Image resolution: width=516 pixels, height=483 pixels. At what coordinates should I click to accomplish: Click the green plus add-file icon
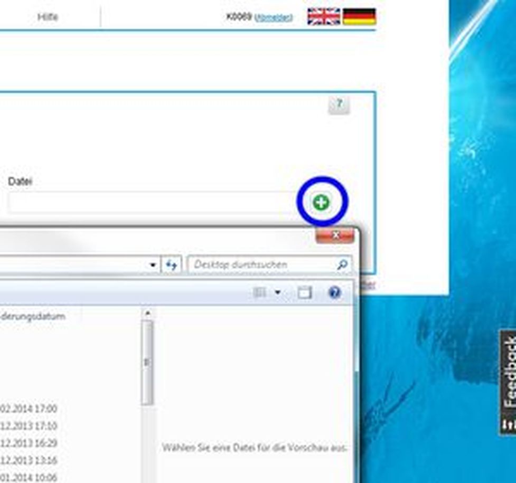[x=321, y=202]
